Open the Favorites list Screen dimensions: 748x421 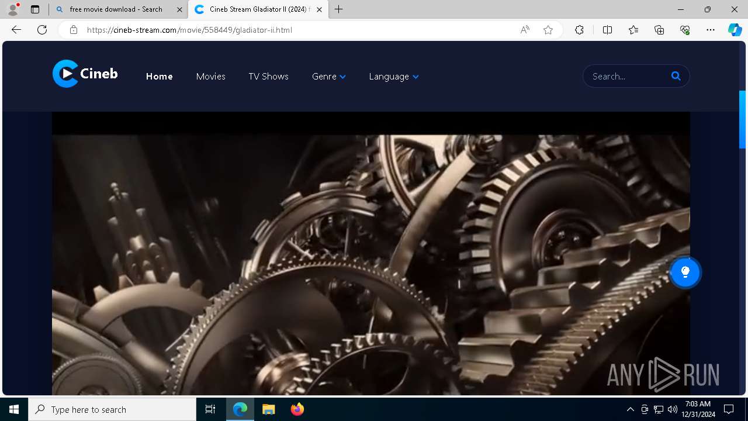(633, 30)
